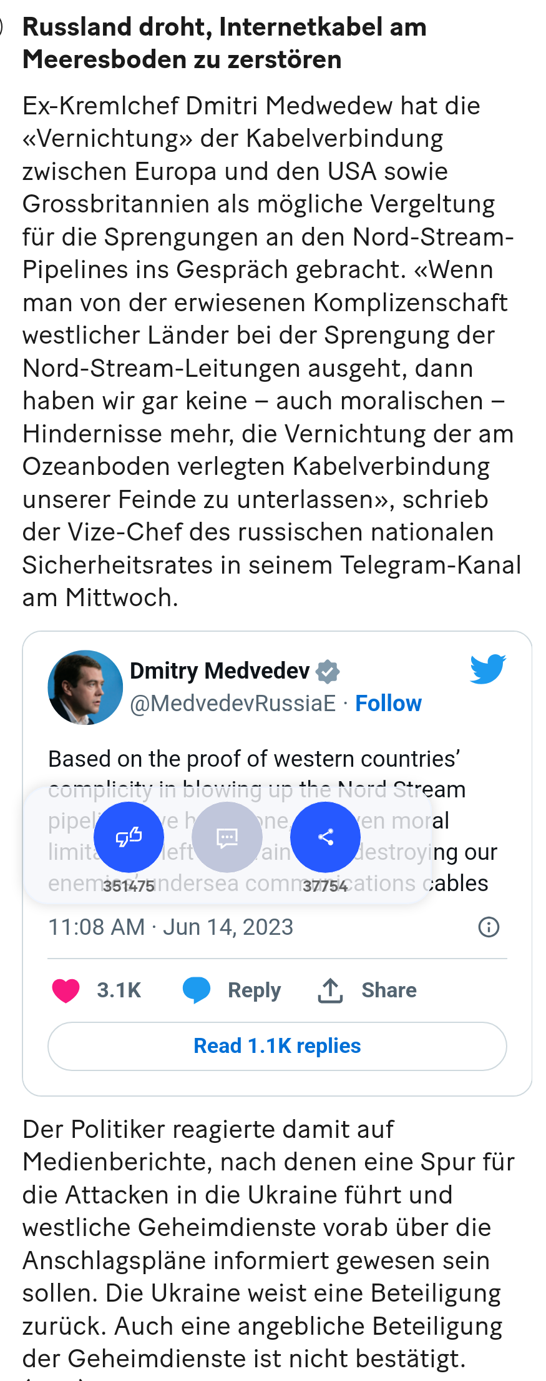Viewport: 546px width, 1381px height.
Task: Tap the upload arrow share icon in tweet
Action: pos(330,990)
